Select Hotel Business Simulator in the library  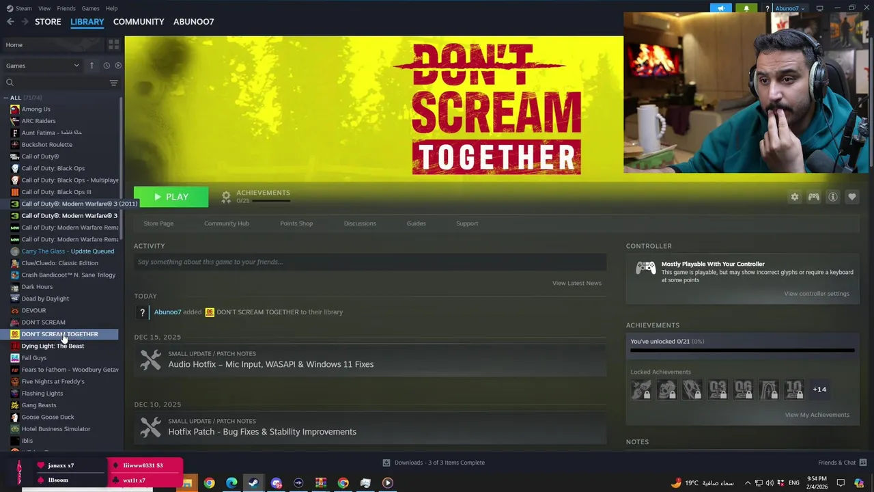[55, 429]
